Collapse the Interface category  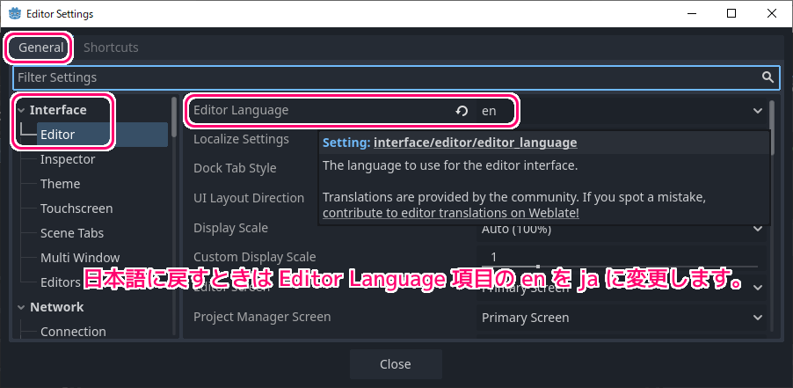click(x=21, y=110)
